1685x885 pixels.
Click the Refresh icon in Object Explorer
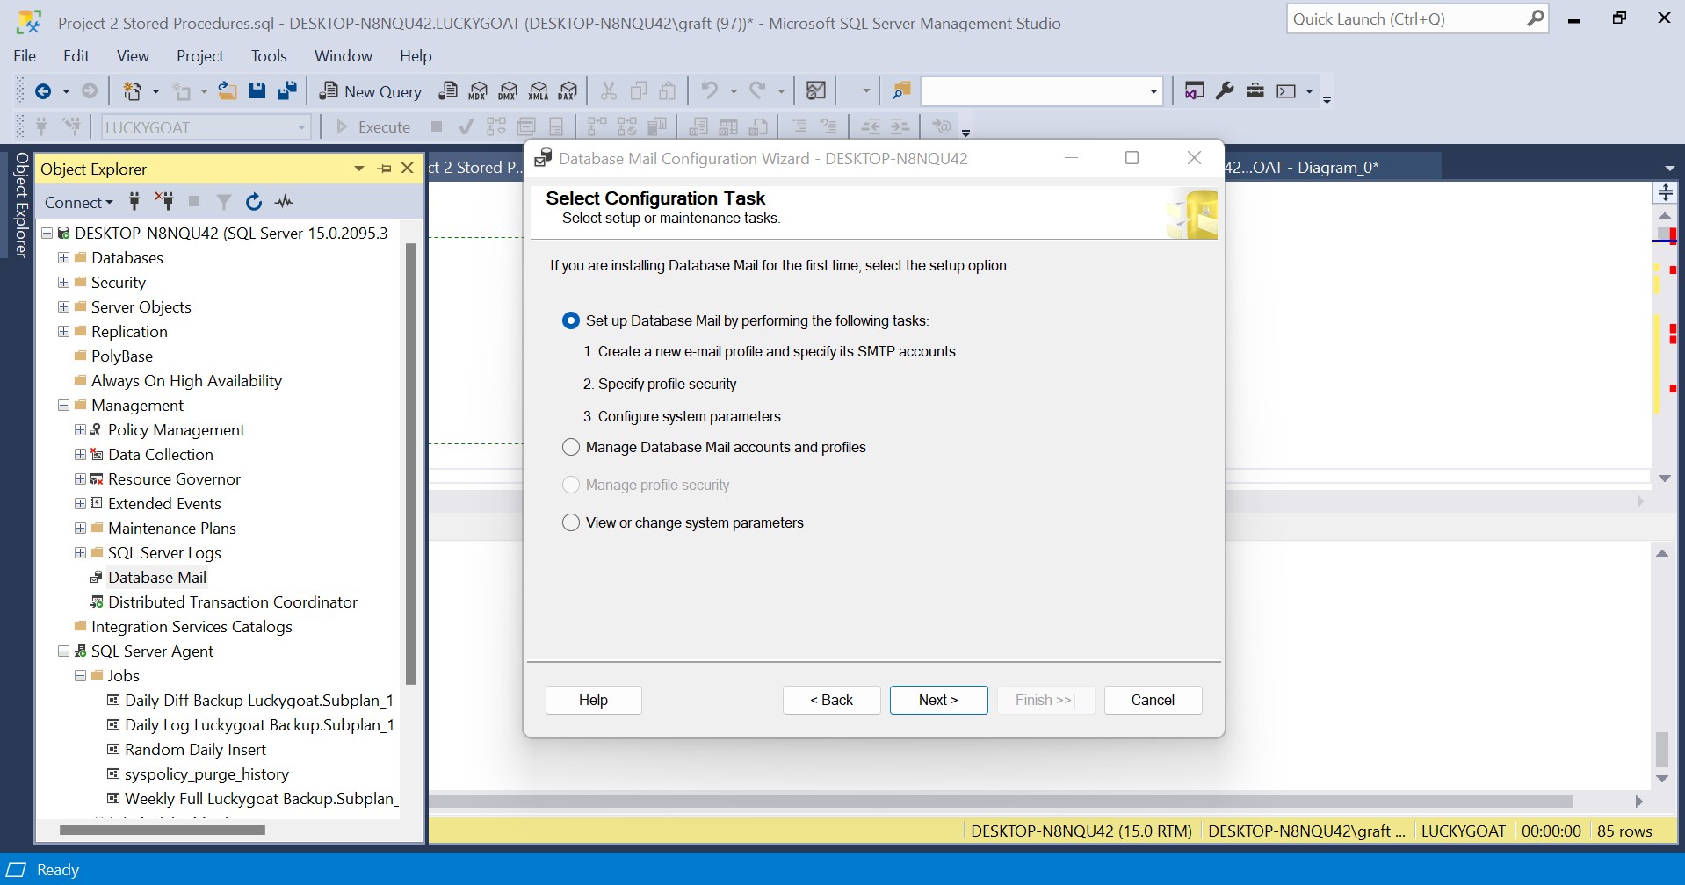[x=254, y=202]
